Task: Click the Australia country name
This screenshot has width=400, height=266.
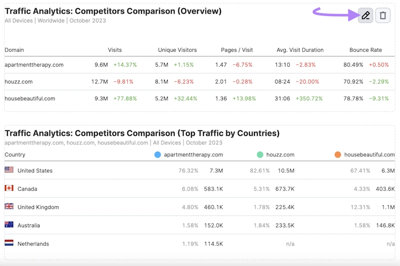Action: [28, 225]
